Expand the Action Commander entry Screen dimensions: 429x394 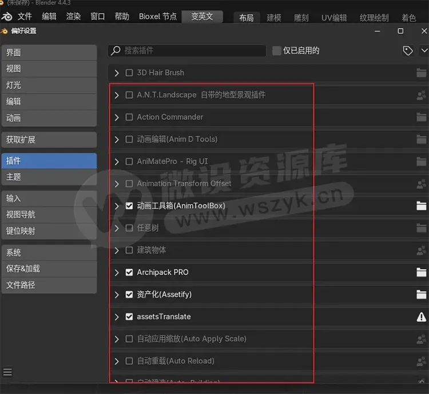(x=117, y=117)
